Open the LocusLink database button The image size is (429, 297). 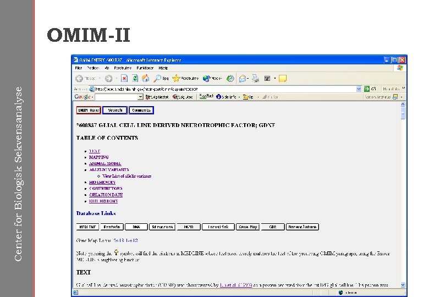pos(218,227)
